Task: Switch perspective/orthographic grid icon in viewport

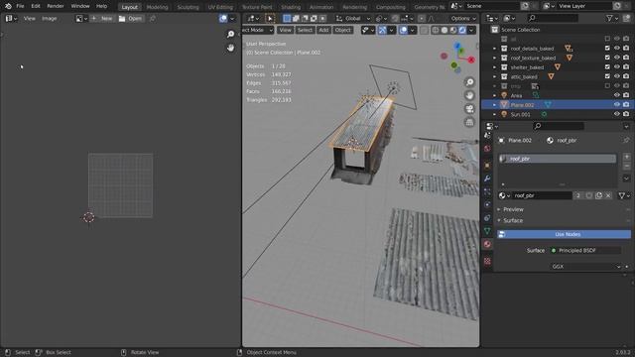Action: pyautogui.click(x=469, y=122)
